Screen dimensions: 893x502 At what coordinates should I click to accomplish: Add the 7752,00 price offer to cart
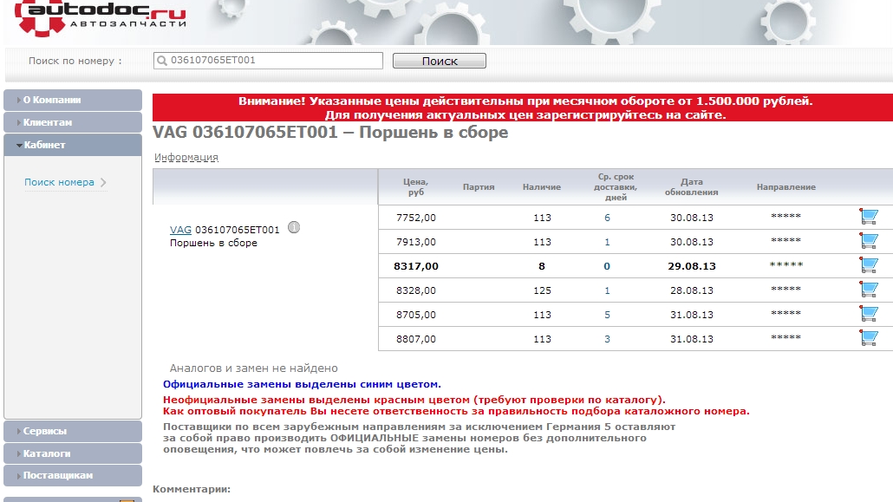(868, 217)
